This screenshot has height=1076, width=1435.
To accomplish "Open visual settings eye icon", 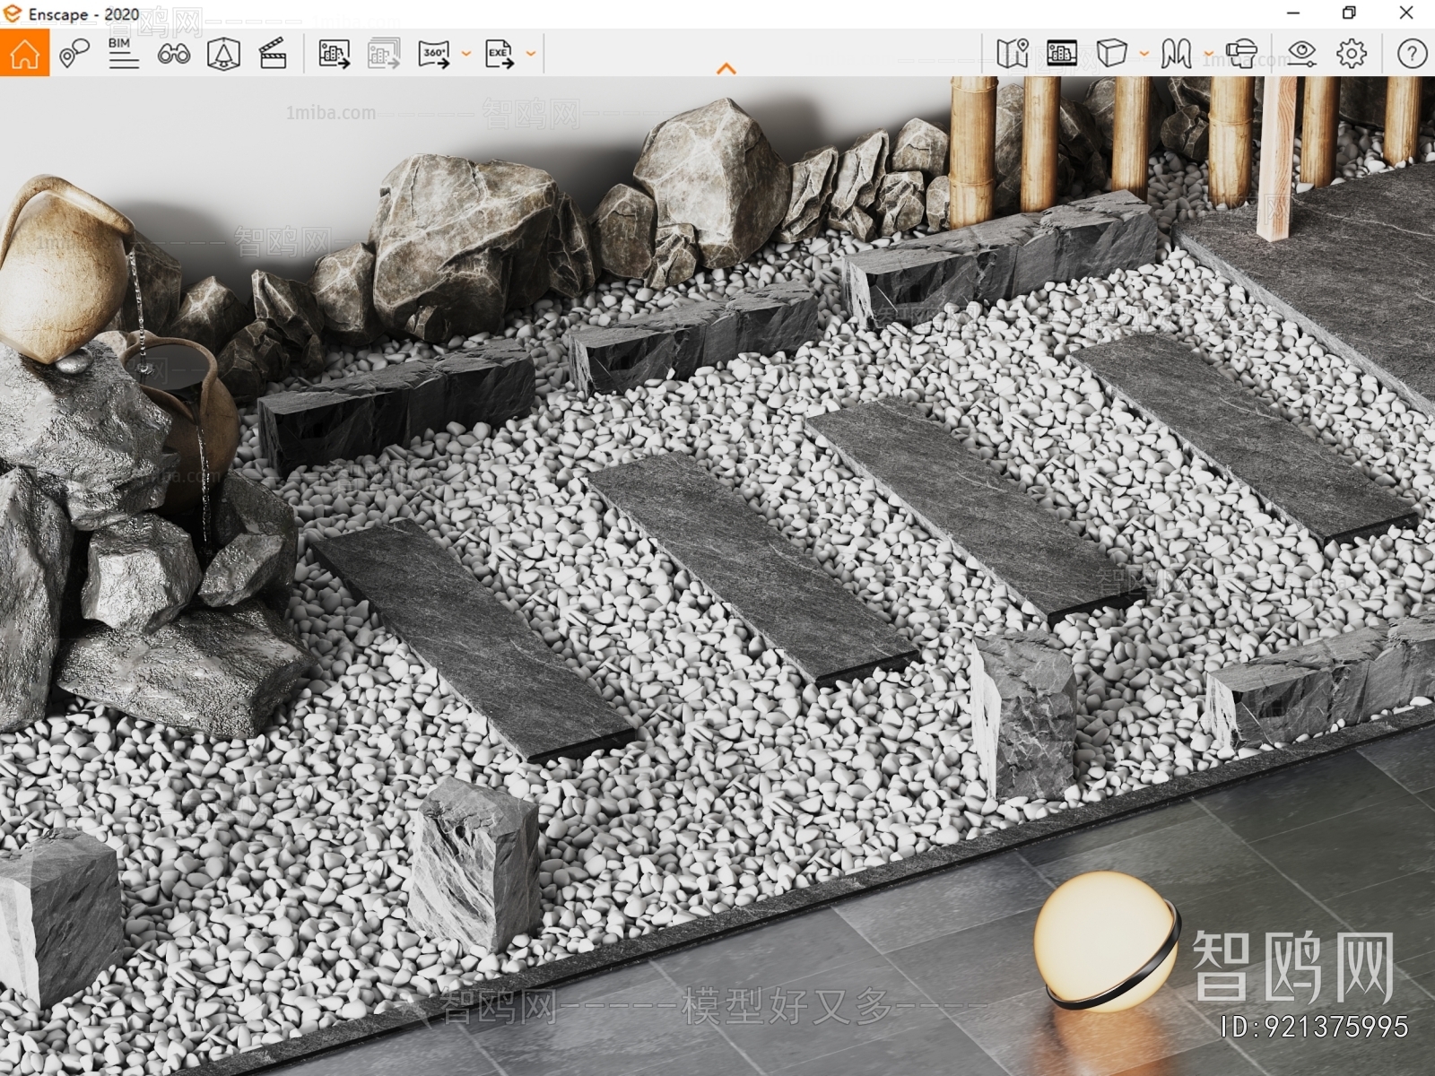I will click(x=1301, y=54).
